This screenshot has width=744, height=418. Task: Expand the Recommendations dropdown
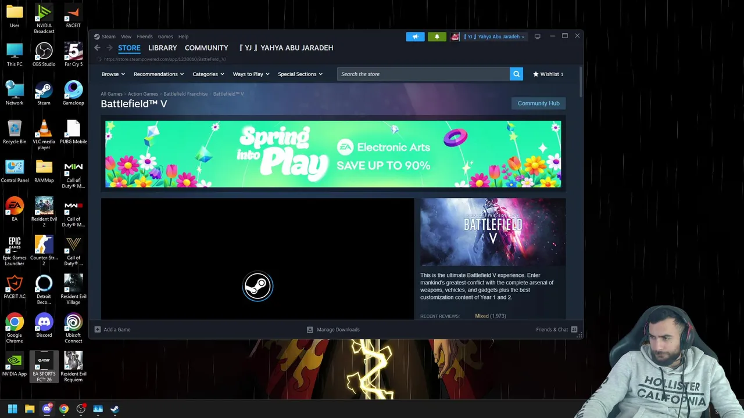(159, 74)
